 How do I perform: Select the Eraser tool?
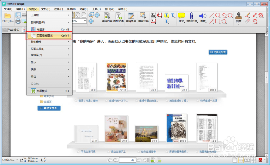pos(248,21)
